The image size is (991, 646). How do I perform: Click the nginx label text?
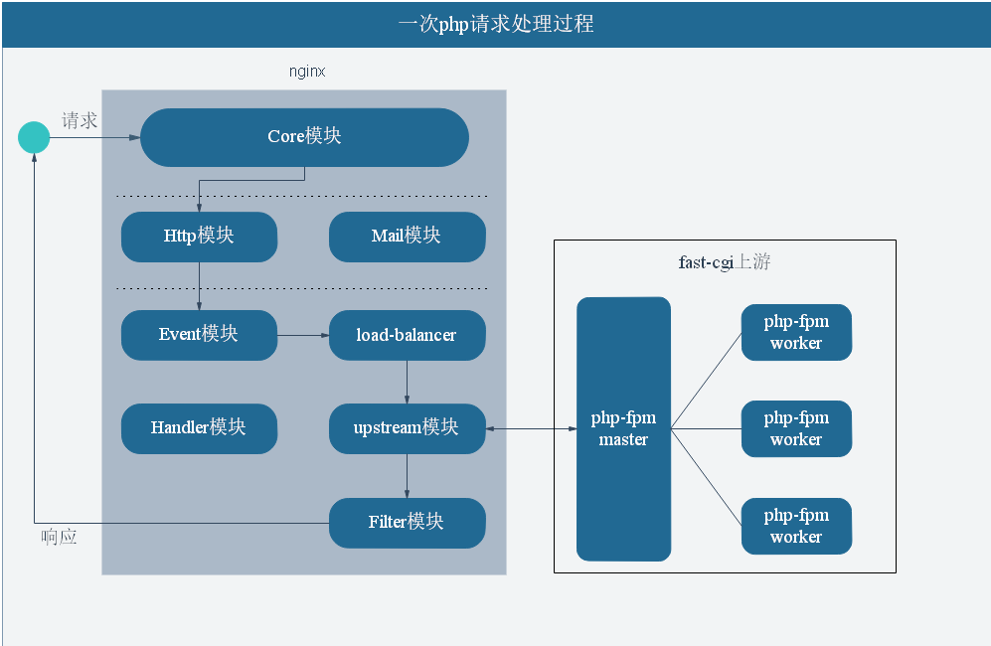pos(307,72)
